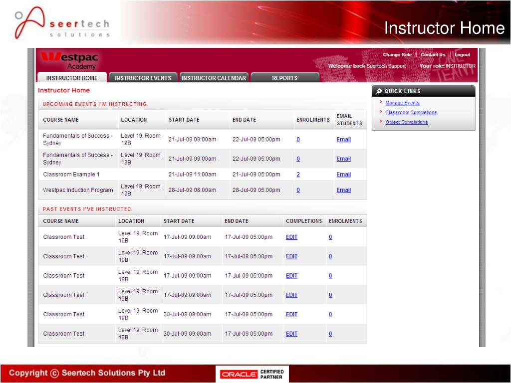This screenshot has width=511, height=383.
Task: Open the Instructor Events tab
Action: click(x=143, y=78)
